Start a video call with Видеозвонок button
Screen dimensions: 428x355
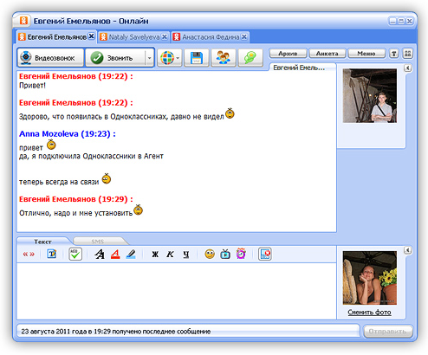pyautogui.click(x=50, y=58)
